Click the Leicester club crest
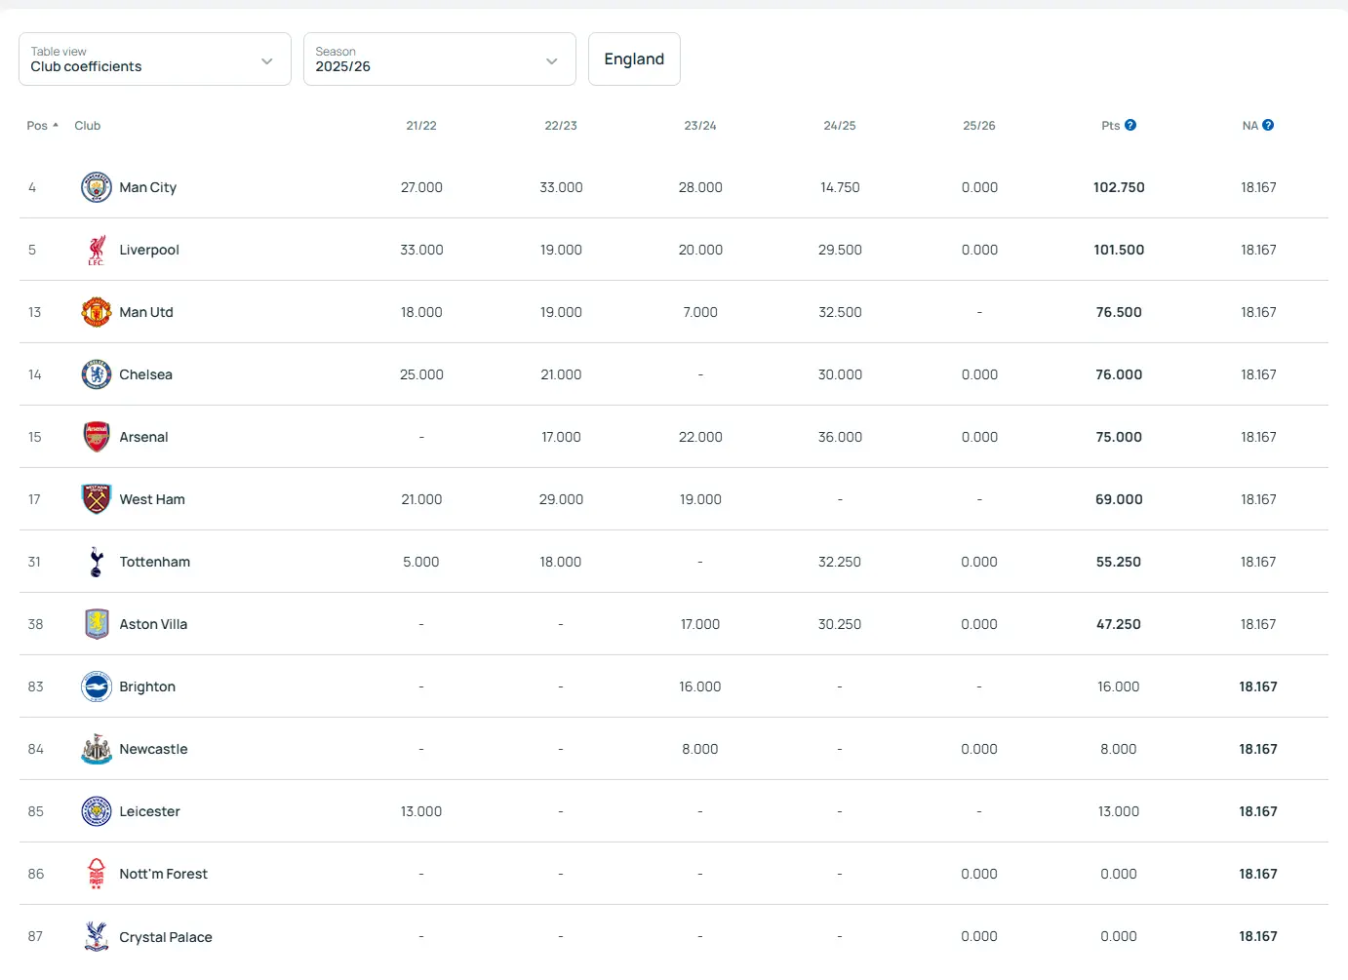This screenshot has width=1348, height=980. [96, 811]
